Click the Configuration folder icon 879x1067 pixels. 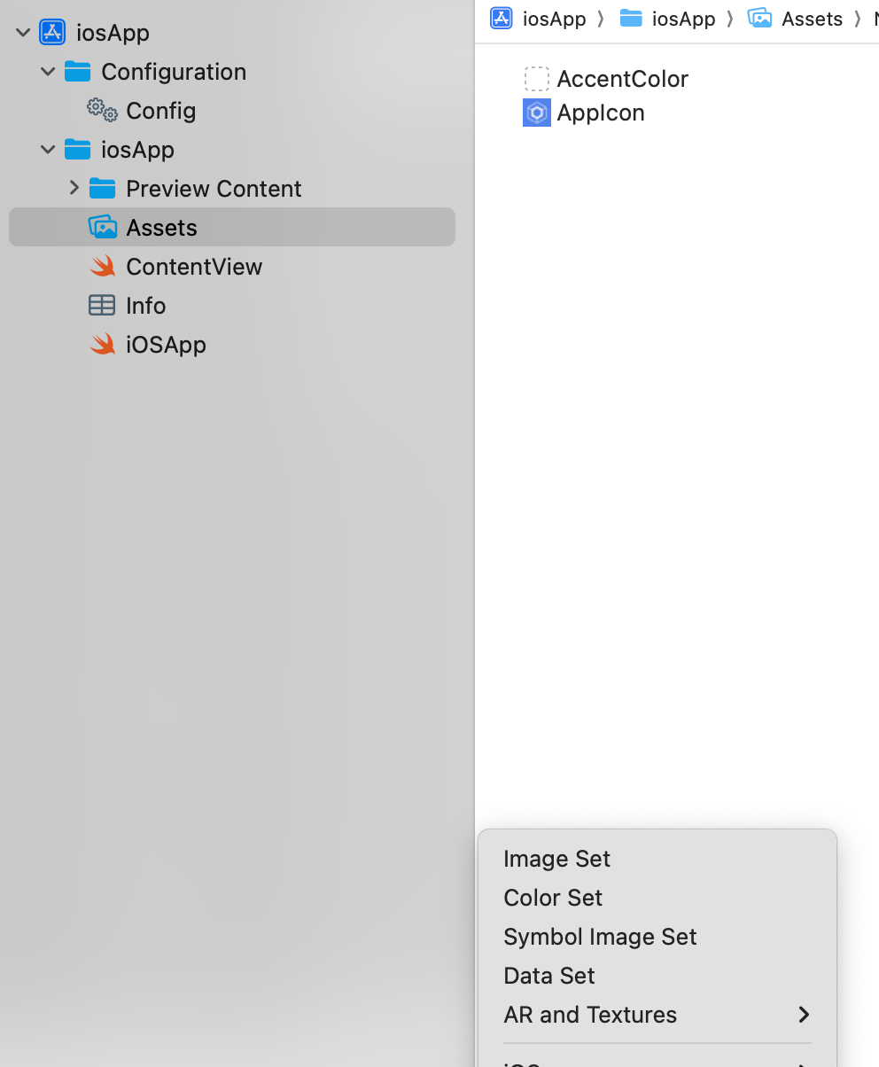(x=78, y=72)
